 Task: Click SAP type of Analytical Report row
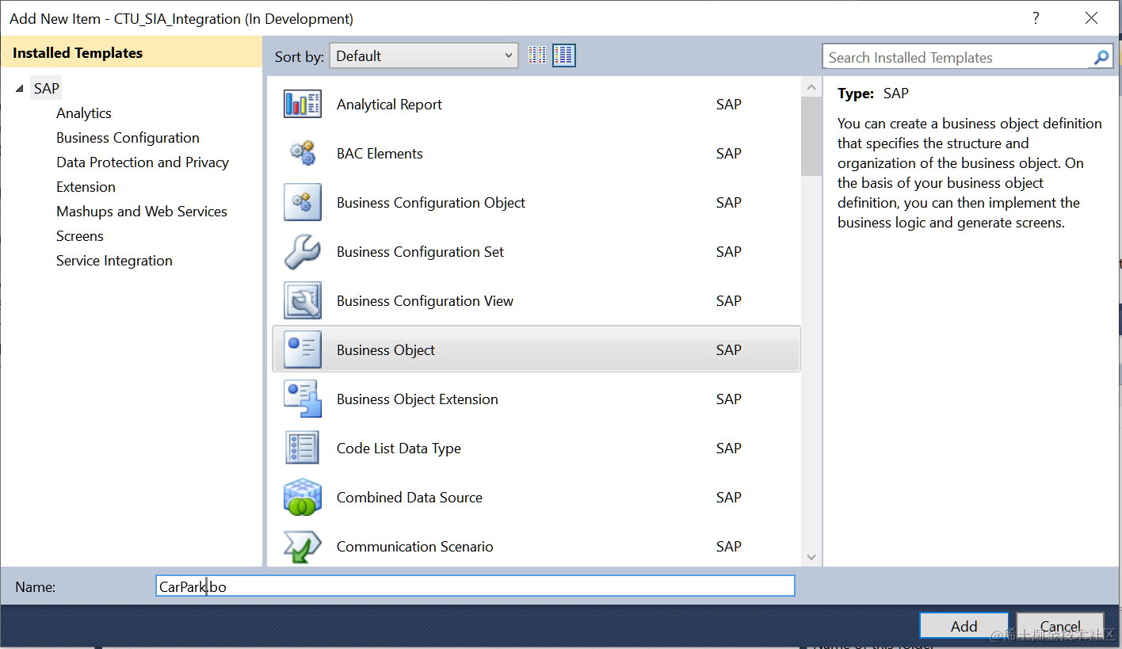coord(728,105)
